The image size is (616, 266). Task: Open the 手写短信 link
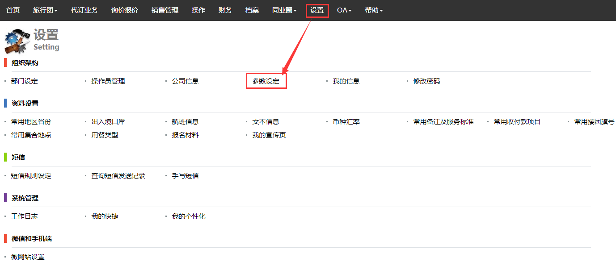tap(186, 176)
